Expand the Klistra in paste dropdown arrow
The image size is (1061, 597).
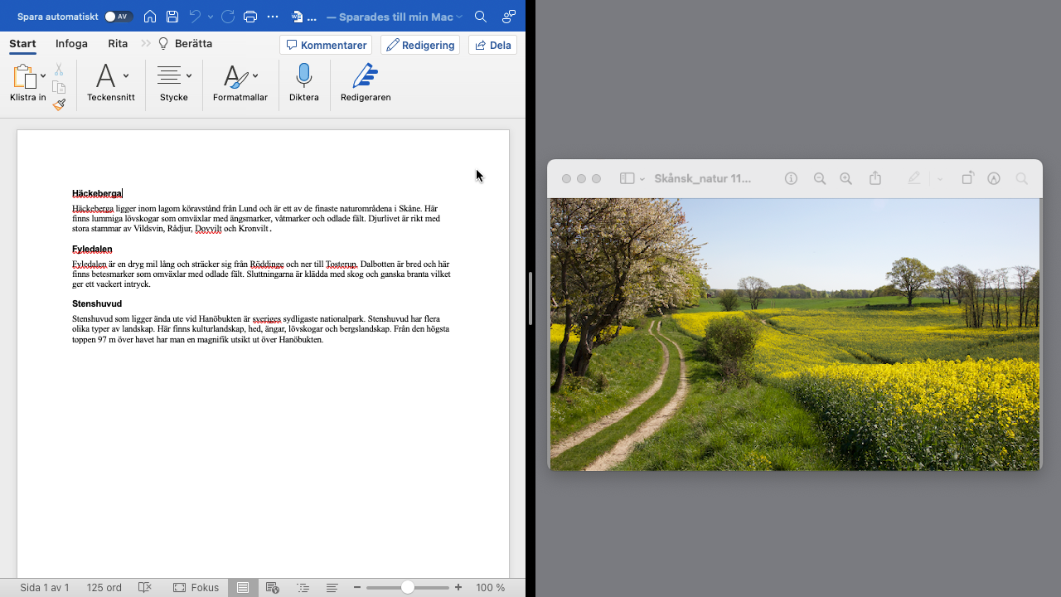pyautogui.click(x=43, y=76)
